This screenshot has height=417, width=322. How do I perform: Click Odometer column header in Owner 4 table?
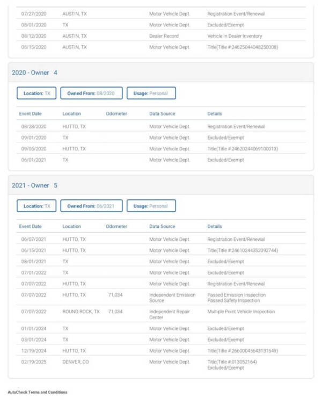[x=116, y=114]
